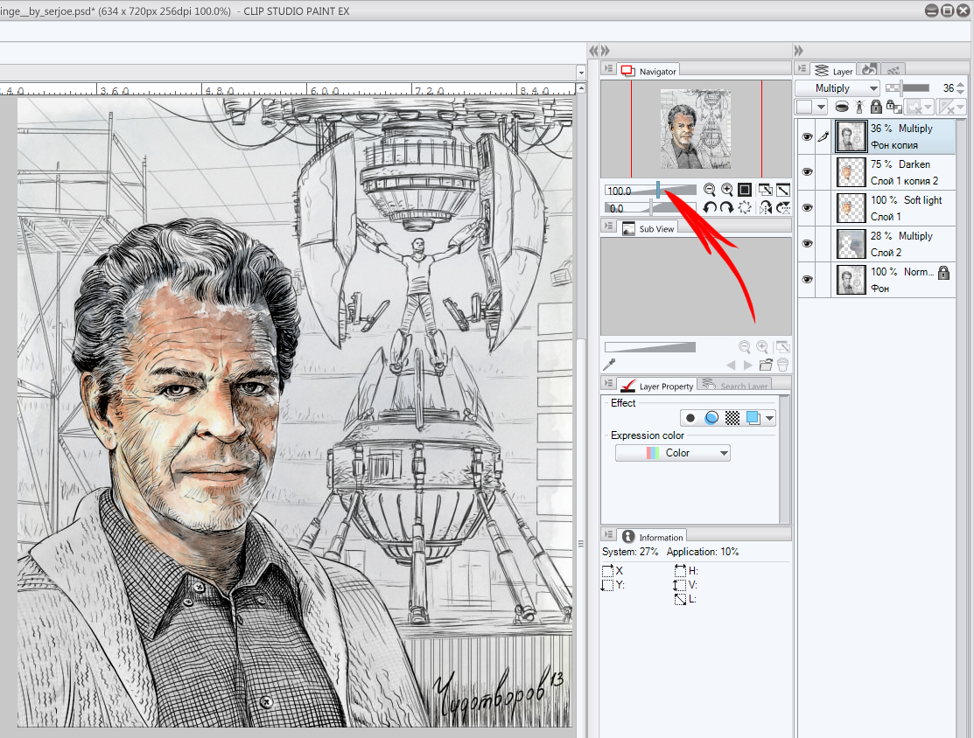The width and height of the screenshot is (974, 738).
Task: Flip canvas horizontally in Navigator
Action: (765, 208)
